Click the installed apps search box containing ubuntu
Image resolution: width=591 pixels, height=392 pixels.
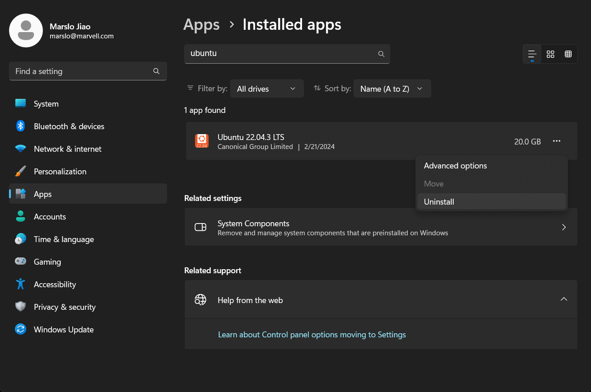(287, 54)
